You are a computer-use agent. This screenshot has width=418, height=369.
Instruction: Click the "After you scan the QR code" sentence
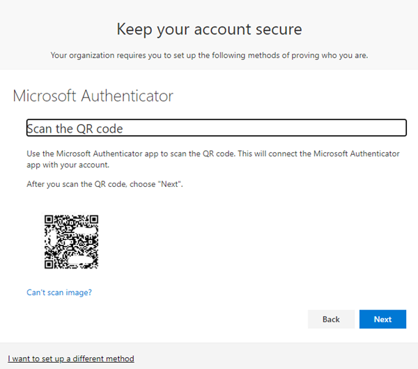[x=104, y=184]
